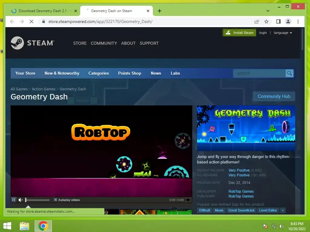Open Steam Labs
This screenshot has width=310, height=232.
tap(175, 73)
